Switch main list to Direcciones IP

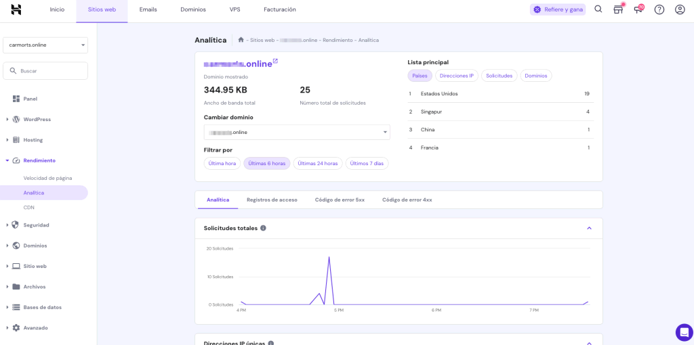[457, 76]
